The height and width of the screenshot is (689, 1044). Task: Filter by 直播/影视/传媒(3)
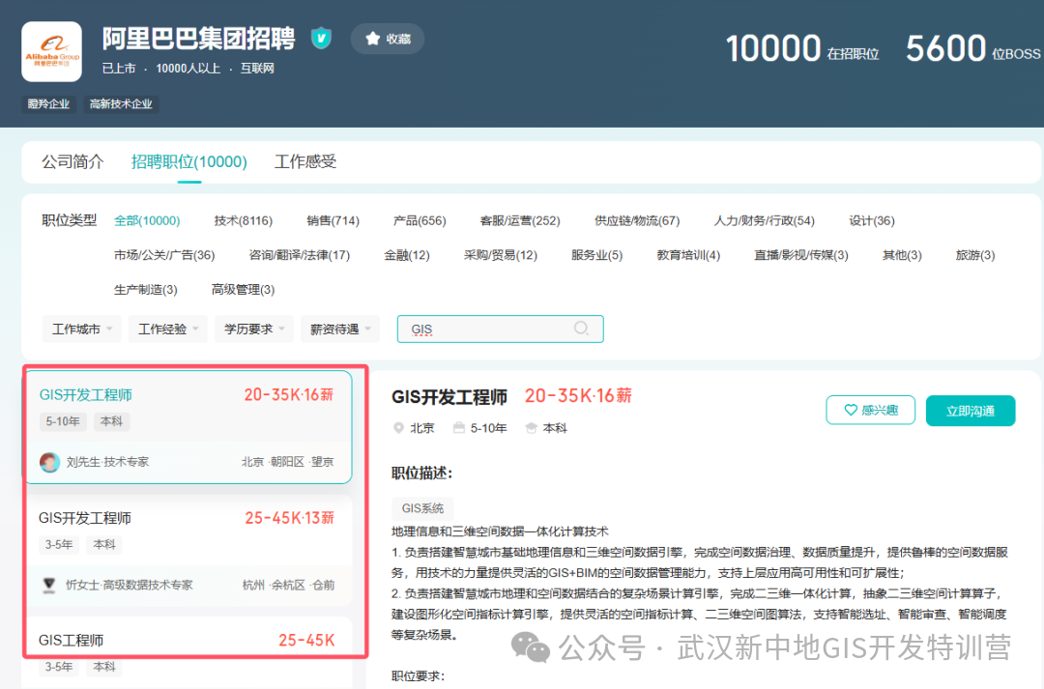(x=801, y=255)
